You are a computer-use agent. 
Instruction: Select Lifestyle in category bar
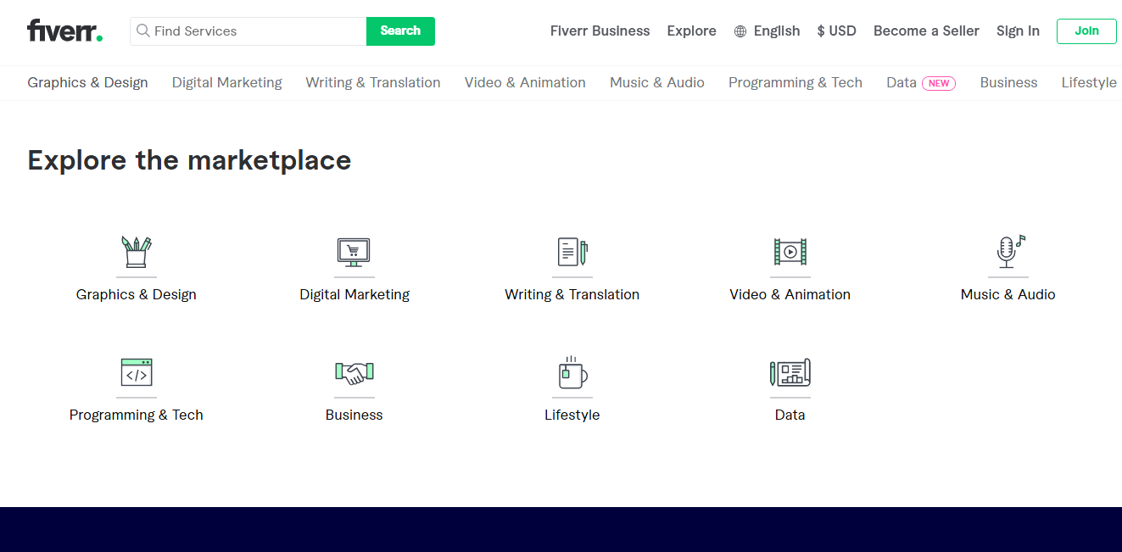[1089, 82]
